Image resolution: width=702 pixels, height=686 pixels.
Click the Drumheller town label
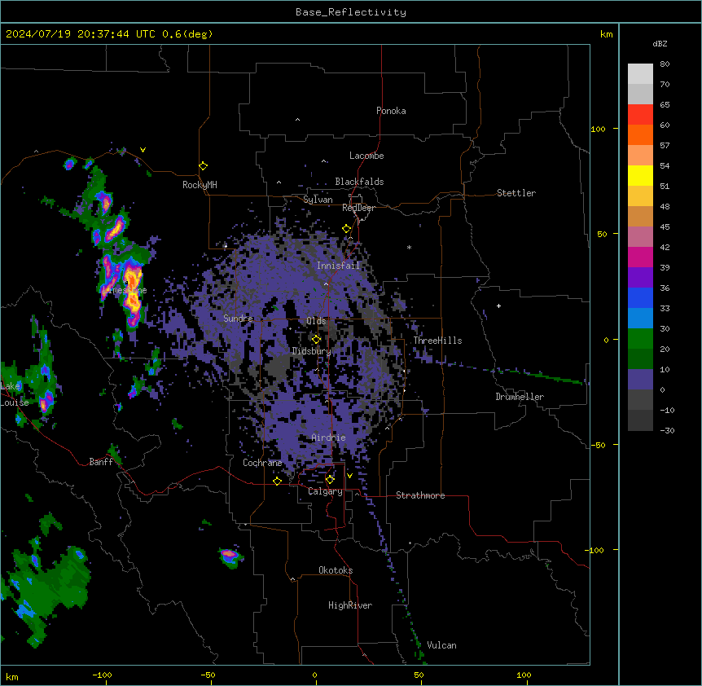click(x=520, y=397)
